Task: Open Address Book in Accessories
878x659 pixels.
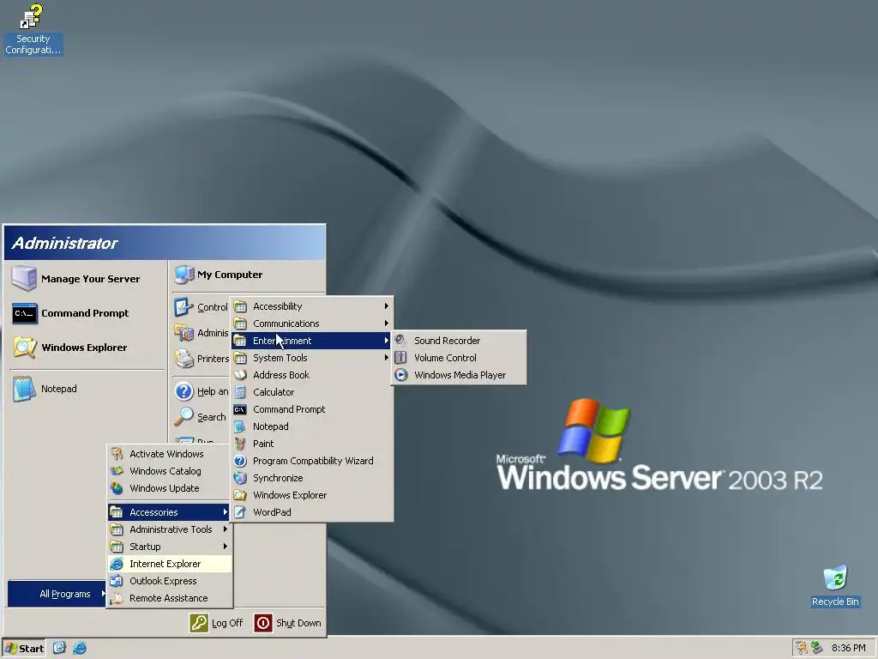Action: (x=312, y=375)
